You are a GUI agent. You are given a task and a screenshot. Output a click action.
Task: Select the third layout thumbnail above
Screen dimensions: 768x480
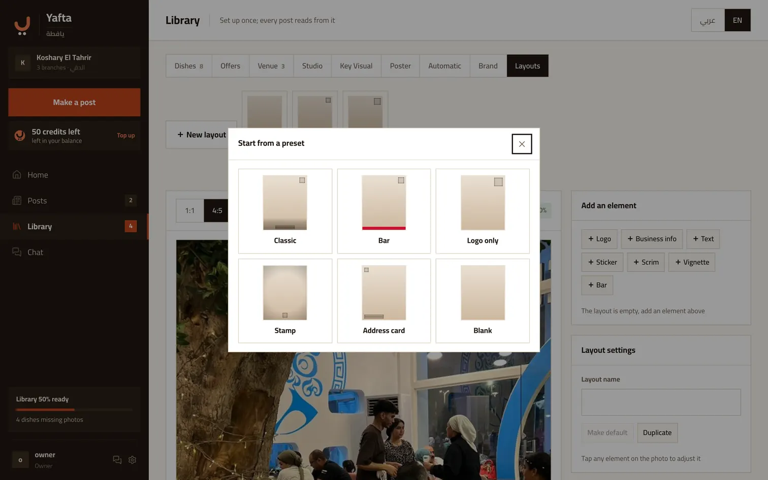(x=365, y=110)
